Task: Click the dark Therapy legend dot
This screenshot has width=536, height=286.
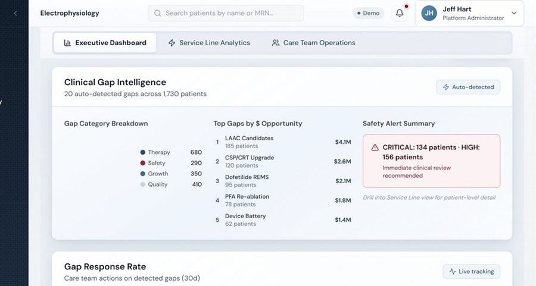Action: point(142,152)
